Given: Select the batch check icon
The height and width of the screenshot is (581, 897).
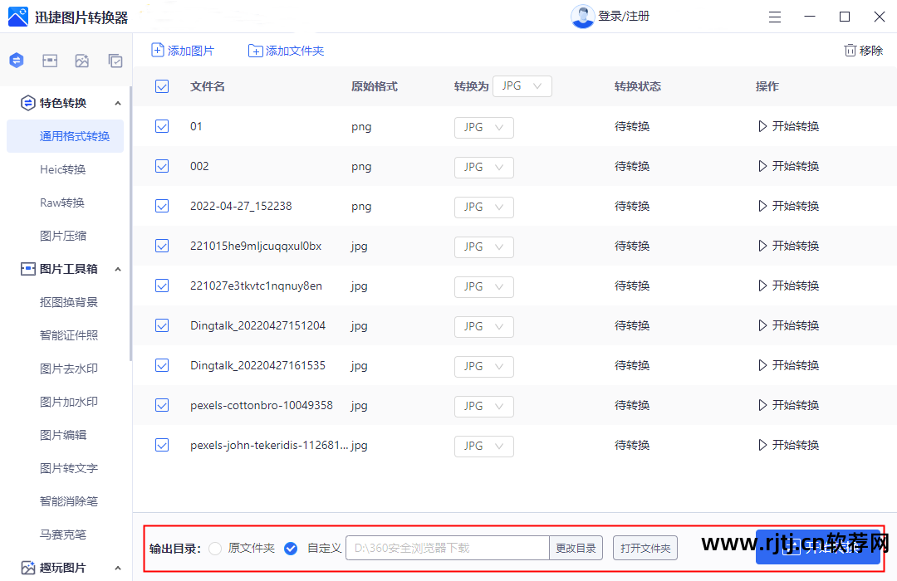Looking at the screenshot, I should point(115,60).
